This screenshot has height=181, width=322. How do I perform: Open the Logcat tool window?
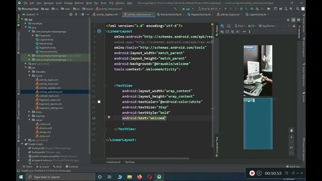(42, 166)
